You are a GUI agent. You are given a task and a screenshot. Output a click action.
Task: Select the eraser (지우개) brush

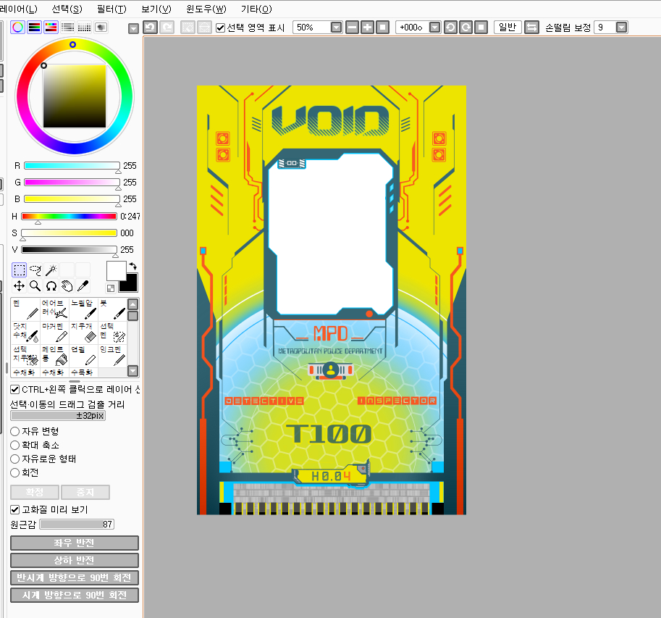(83, 333)
